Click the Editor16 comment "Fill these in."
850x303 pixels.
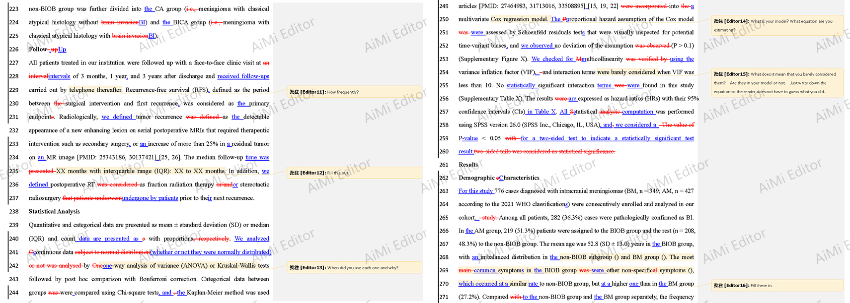click(777, 285)
